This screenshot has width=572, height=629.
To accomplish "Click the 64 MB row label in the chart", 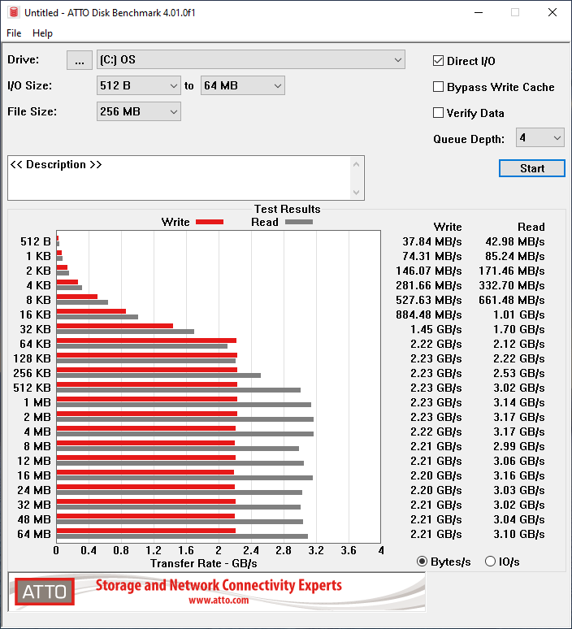I will point(34,534).
